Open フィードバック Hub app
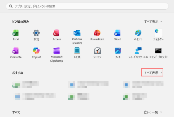Viewport: 174px width, 117px height. click(x=138, y=53)
